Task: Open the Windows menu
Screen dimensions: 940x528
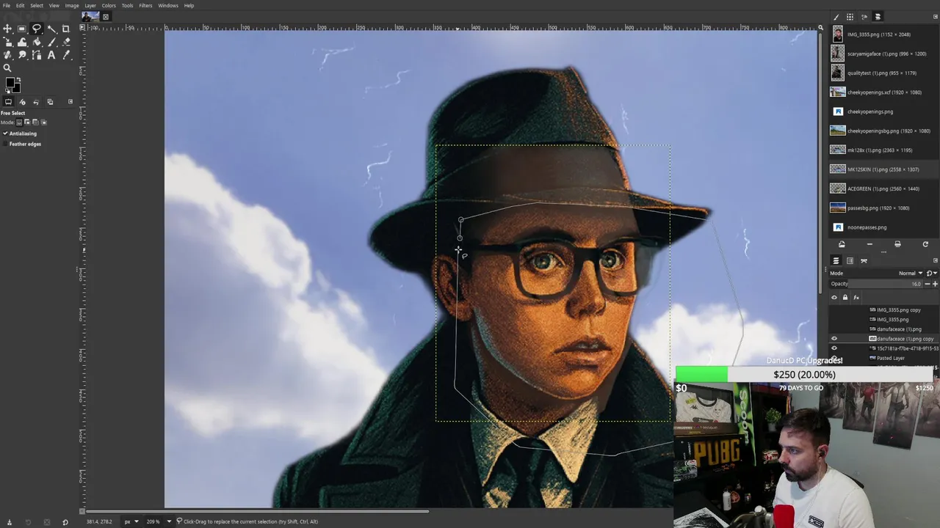Action: tap(168, 5)
